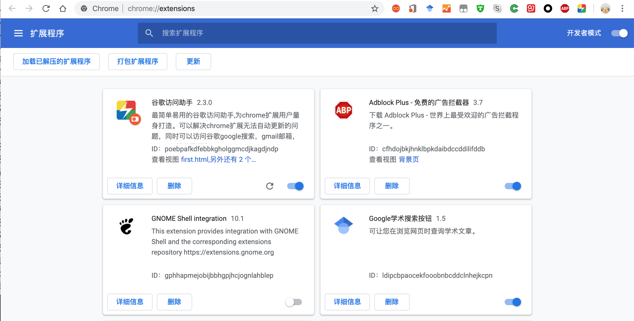Open the red infinity extension icon
Image resolution: width=634 pixels, height=321 pixels.
point(396,9)
